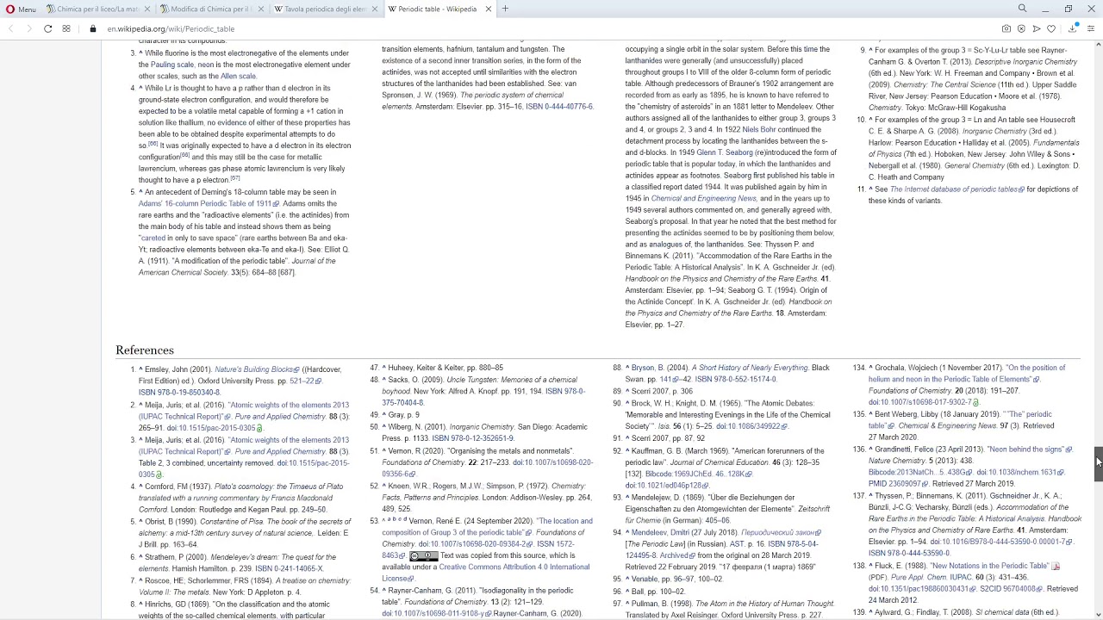Click the vertical scrollbar thumb

(1099, 465)
